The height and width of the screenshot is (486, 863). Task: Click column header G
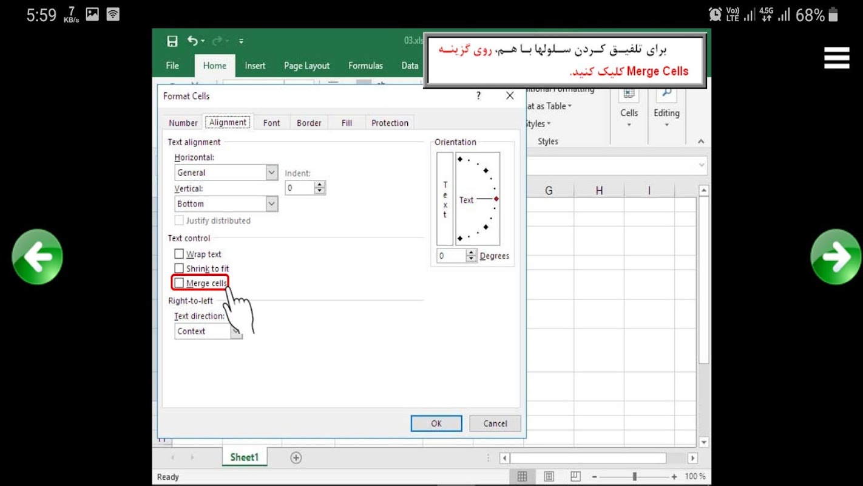tap(549, 191)
